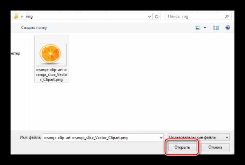Click the magnifier search icon
245x165 pixels.
point(227,16)
